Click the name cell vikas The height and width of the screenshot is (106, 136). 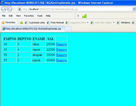click(39, 44)
